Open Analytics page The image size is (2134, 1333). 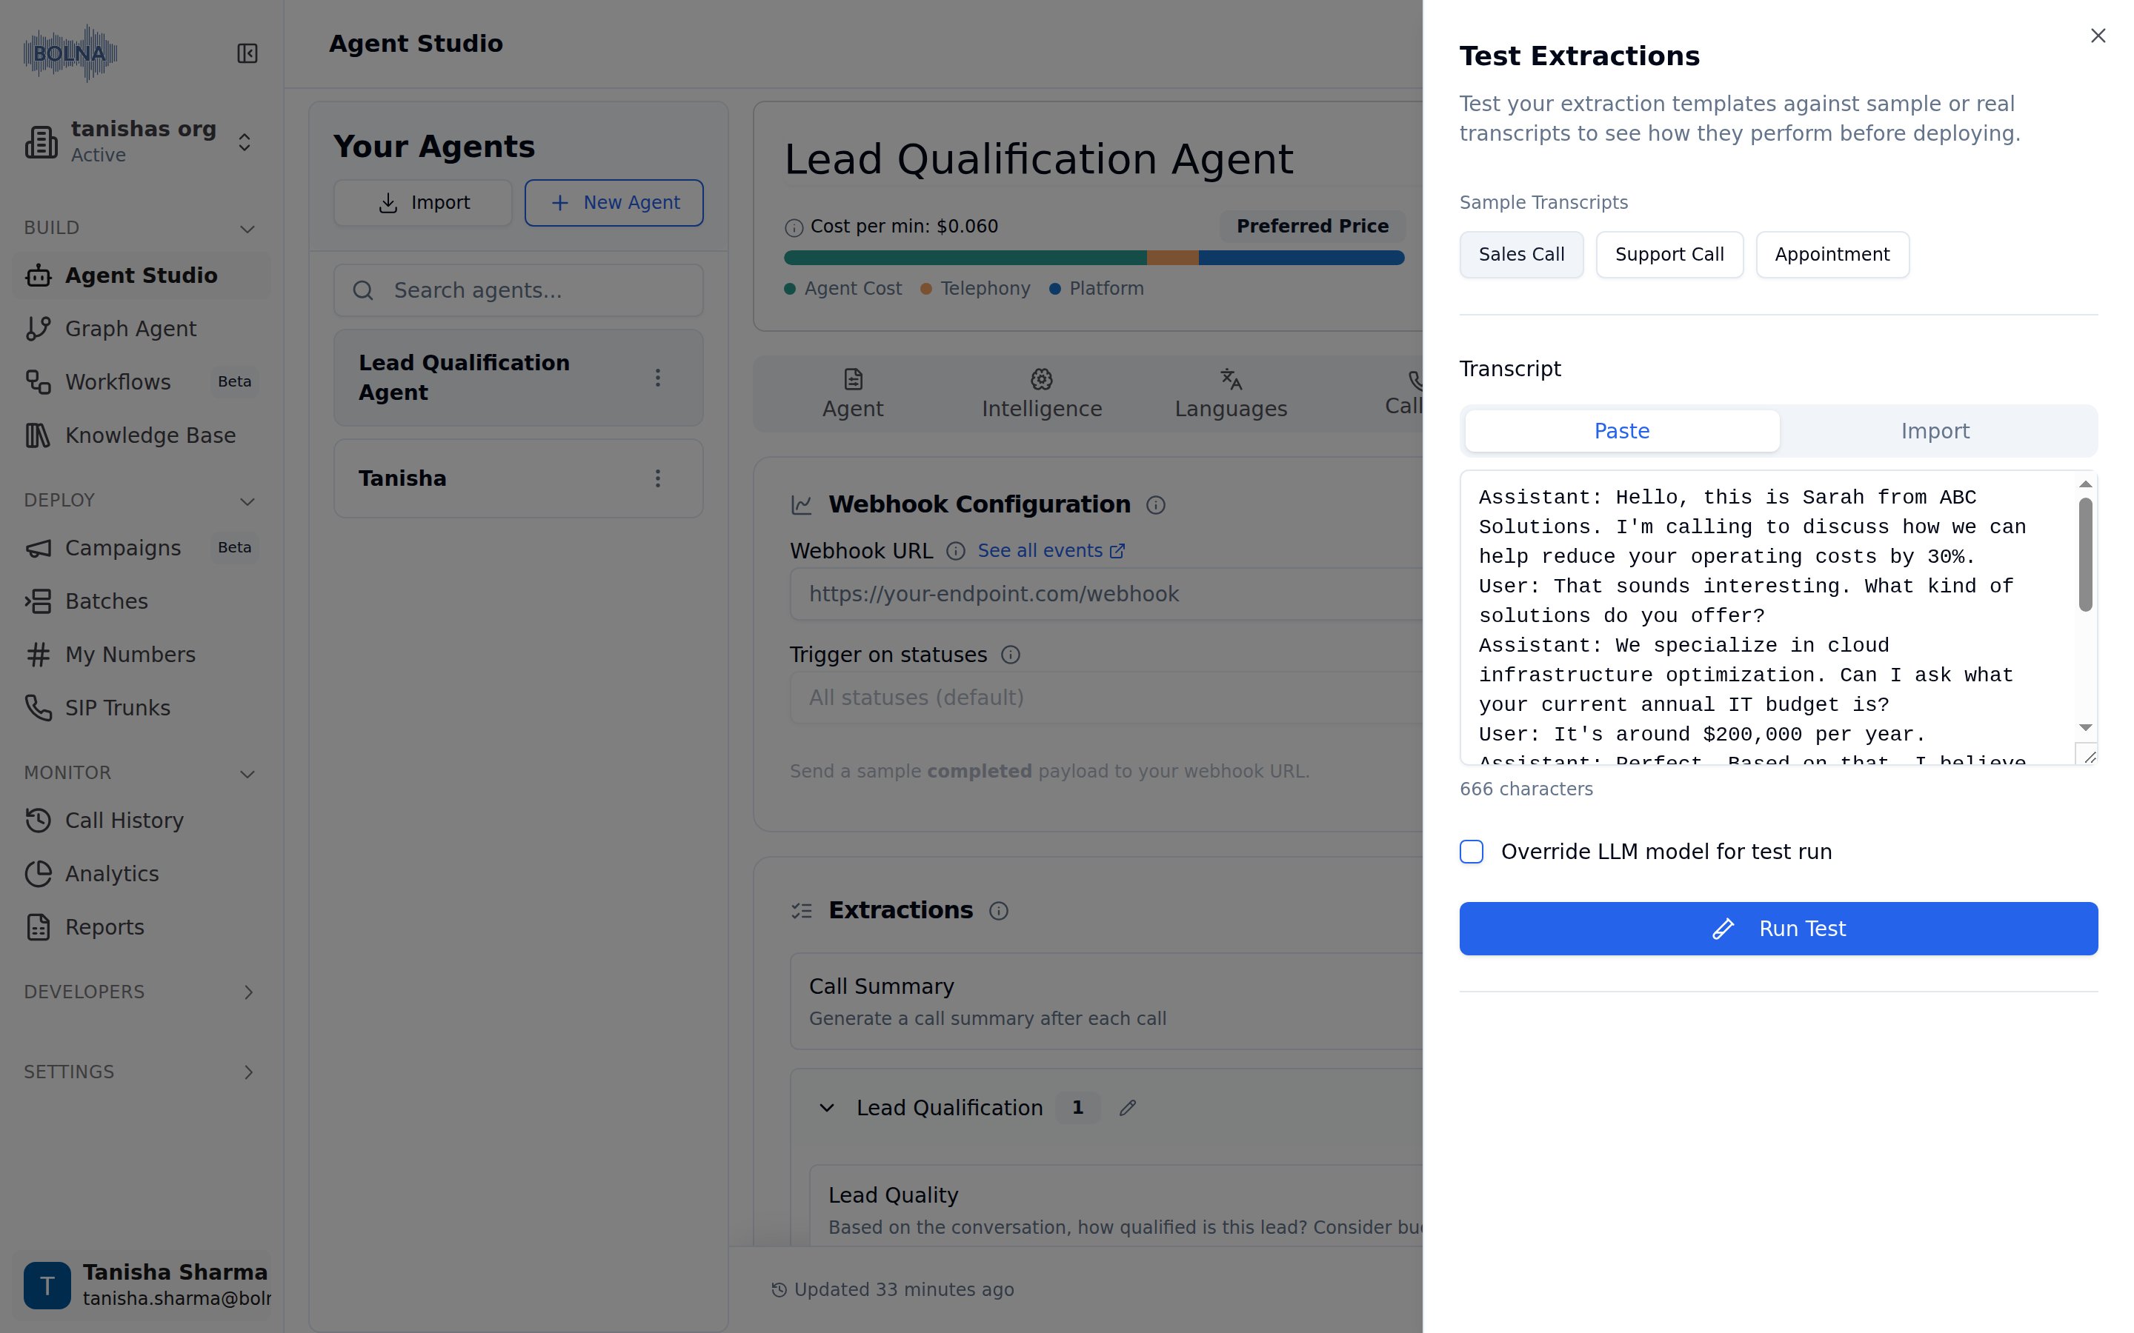[141, 874]
